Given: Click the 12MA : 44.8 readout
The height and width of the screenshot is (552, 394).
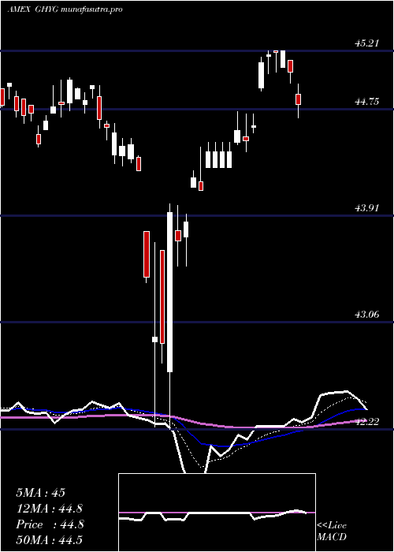Looking at the screenshot, I should pyautogui.click(x=50, y=509).
